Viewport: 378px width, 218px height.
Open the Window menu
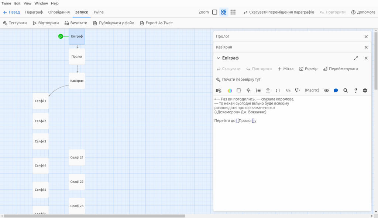coord(41,3)
